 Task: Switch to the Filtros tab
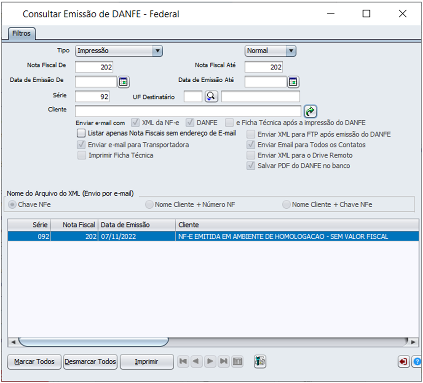21,34
